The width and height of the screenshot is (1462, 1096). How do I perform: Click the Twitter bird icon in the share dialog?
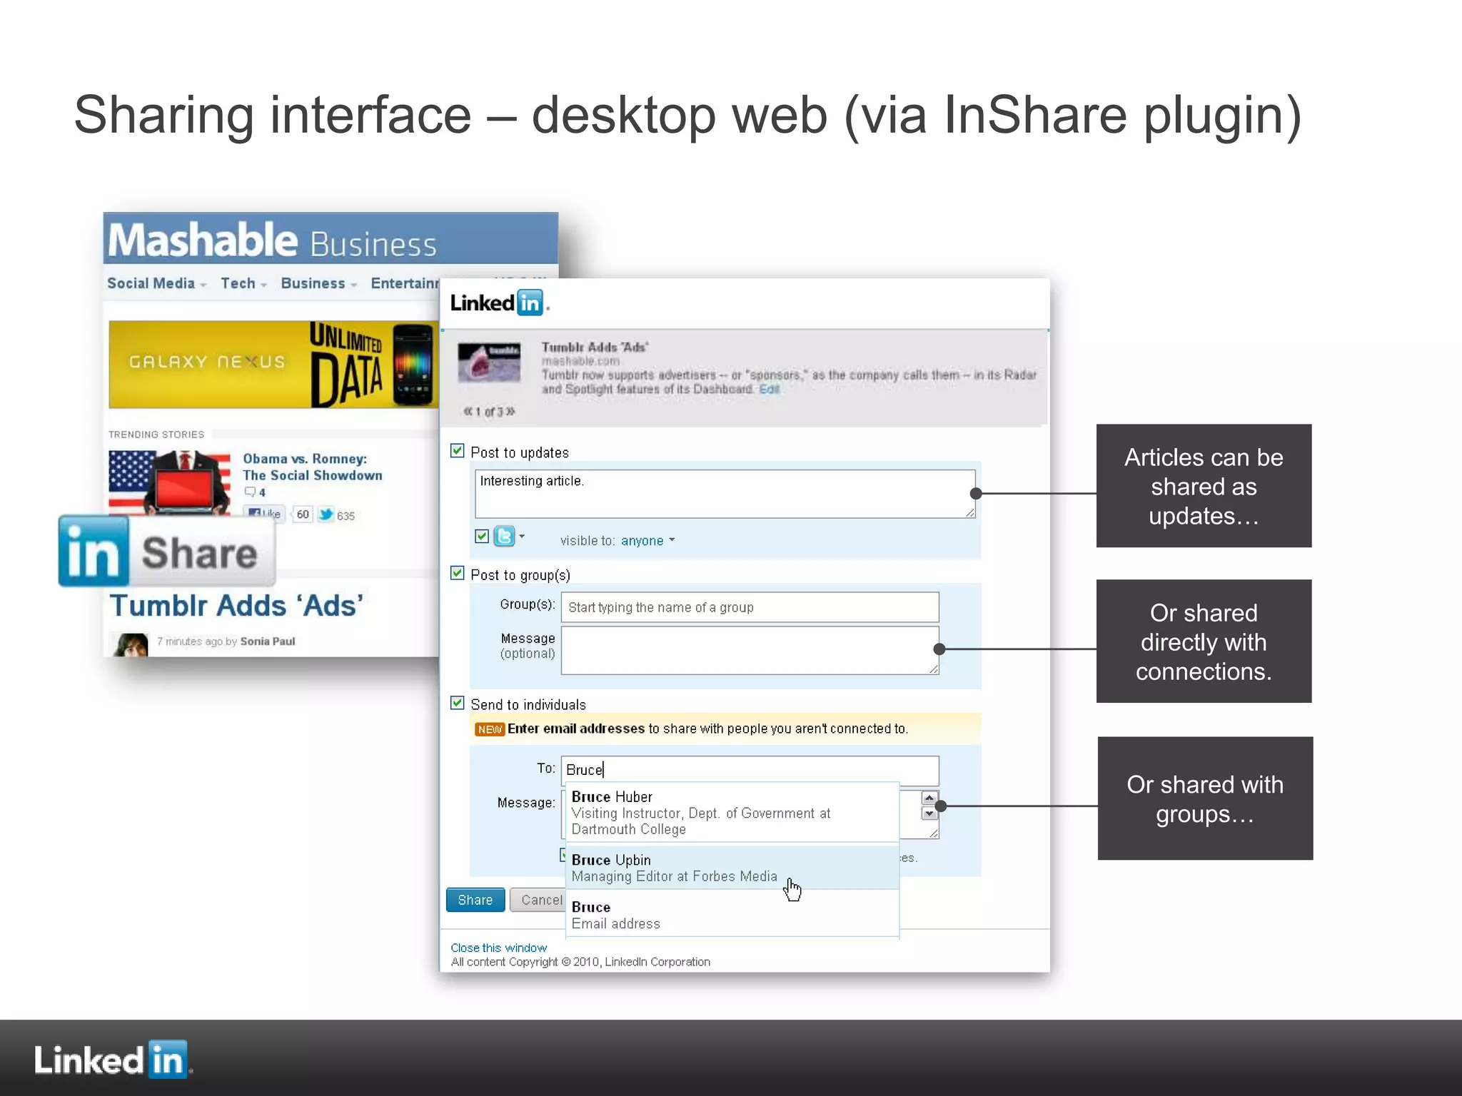point(504,536)
